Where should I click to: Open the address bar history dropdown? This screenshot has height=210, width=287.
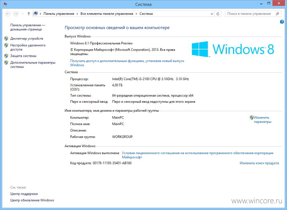212,14
